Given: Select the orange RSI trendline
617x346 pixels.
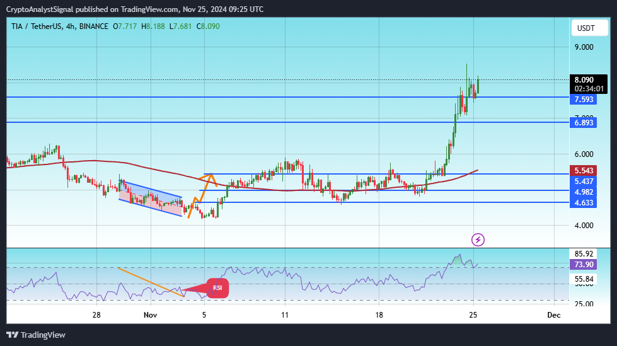Looking at the screenshot, I should (x=151, y=282).
